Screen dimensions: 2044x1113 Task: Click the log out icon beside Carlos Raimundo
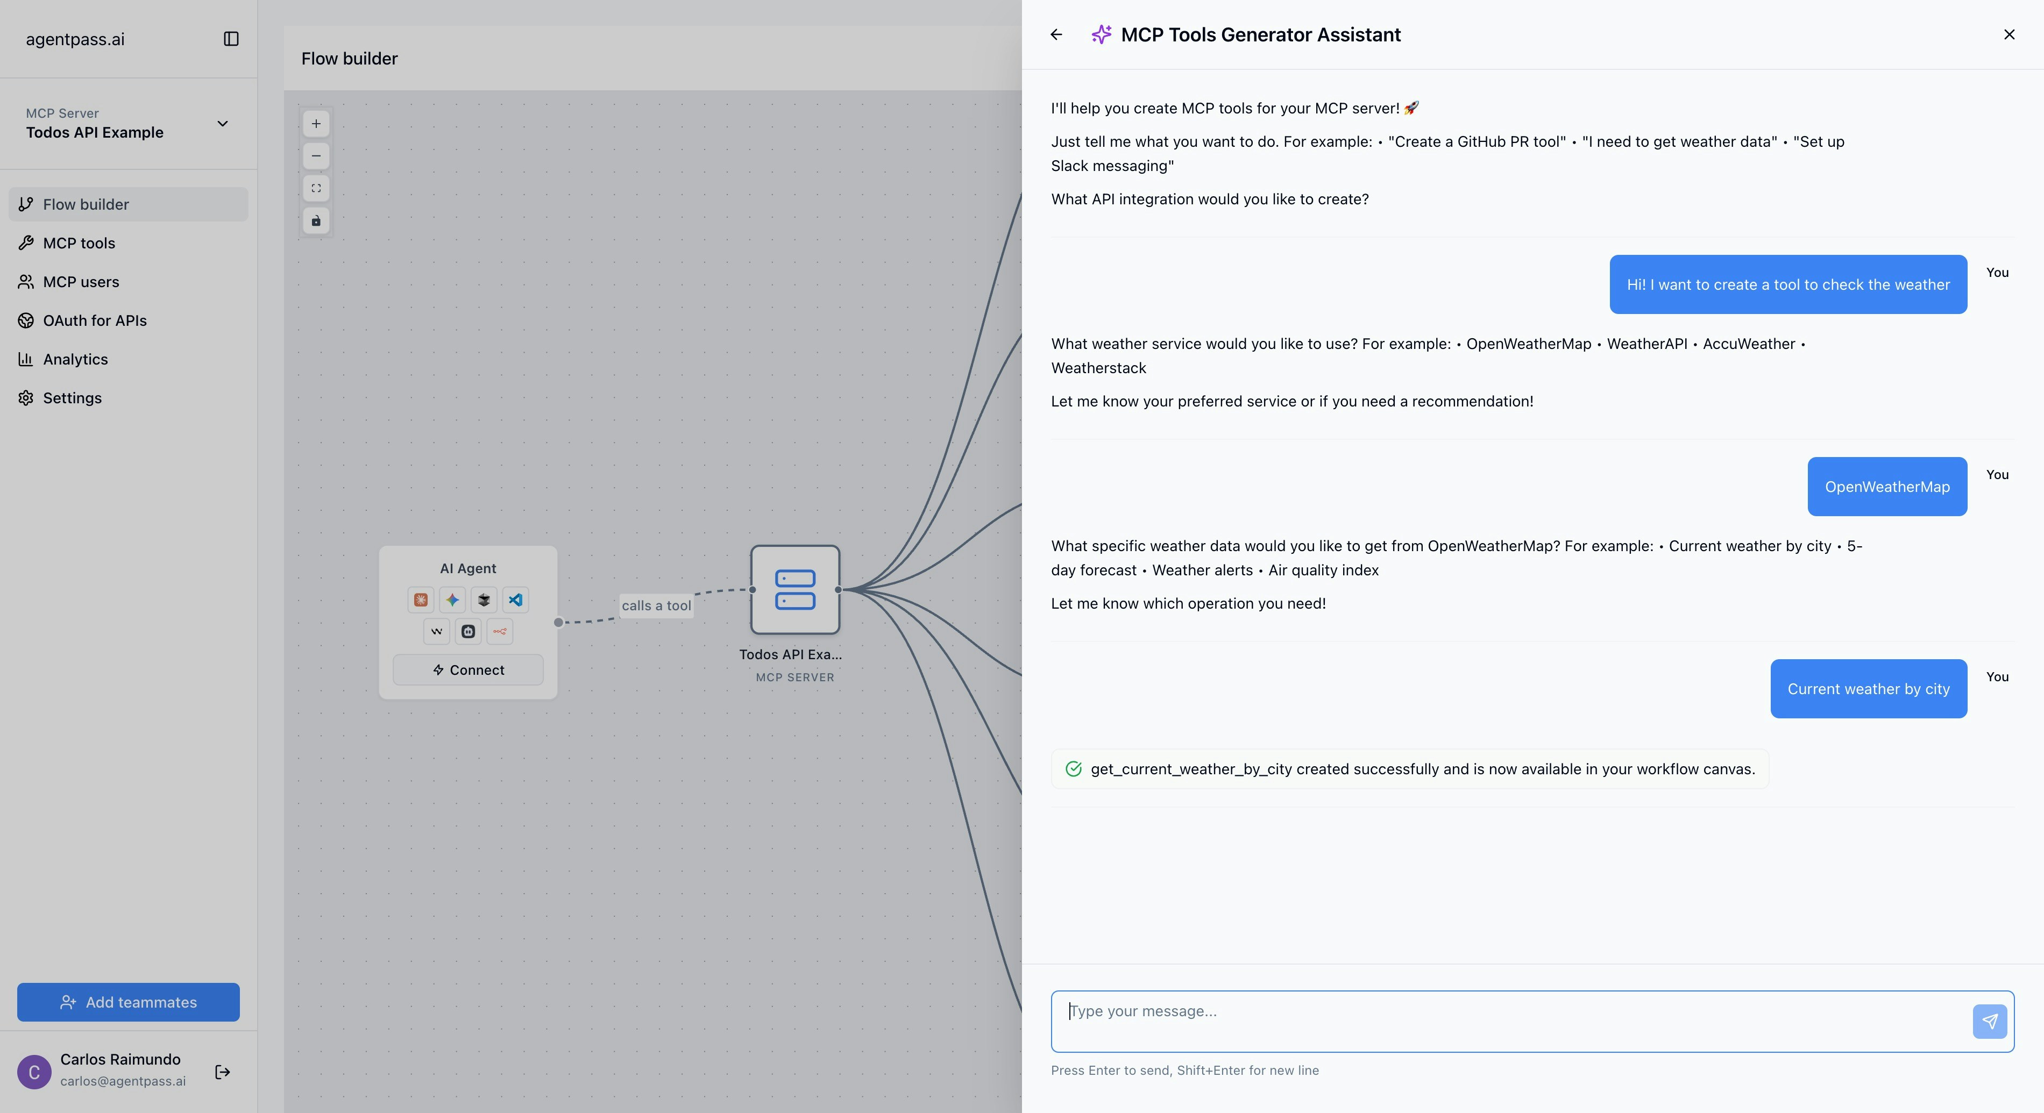(223, 1072)
